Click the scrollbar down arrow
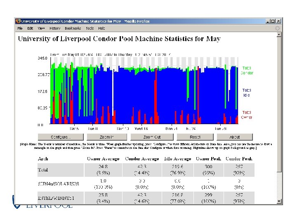 click(279, 201)
